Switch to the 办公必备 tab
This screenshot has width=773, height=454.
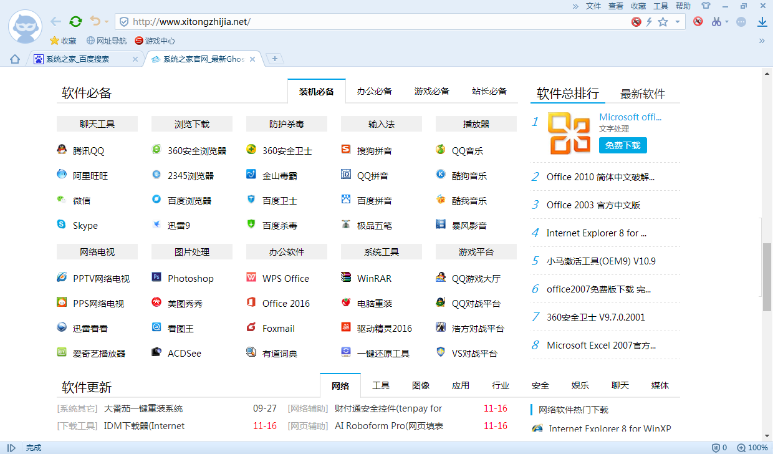coord(375,91)
